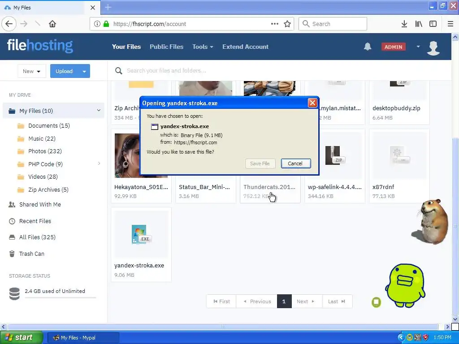Viewport: 459px width, 344px height.
Task: Open the user avatar profile icon
Action: (433, 47)
